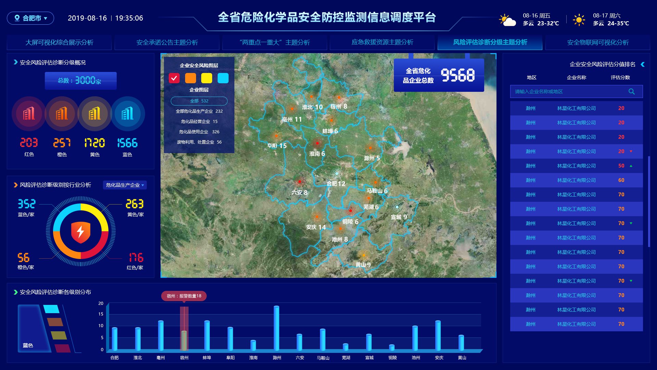Screen dimensions: 657x370
Task: Open the 风险评估诊断分级主题分析 tab
Action: (x=490, y=42)
